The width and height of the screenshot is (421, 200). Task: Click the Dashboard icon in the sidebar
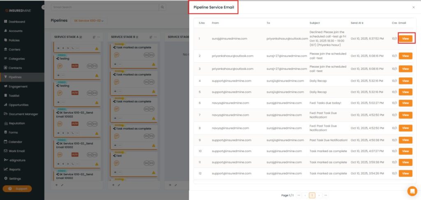5,22
